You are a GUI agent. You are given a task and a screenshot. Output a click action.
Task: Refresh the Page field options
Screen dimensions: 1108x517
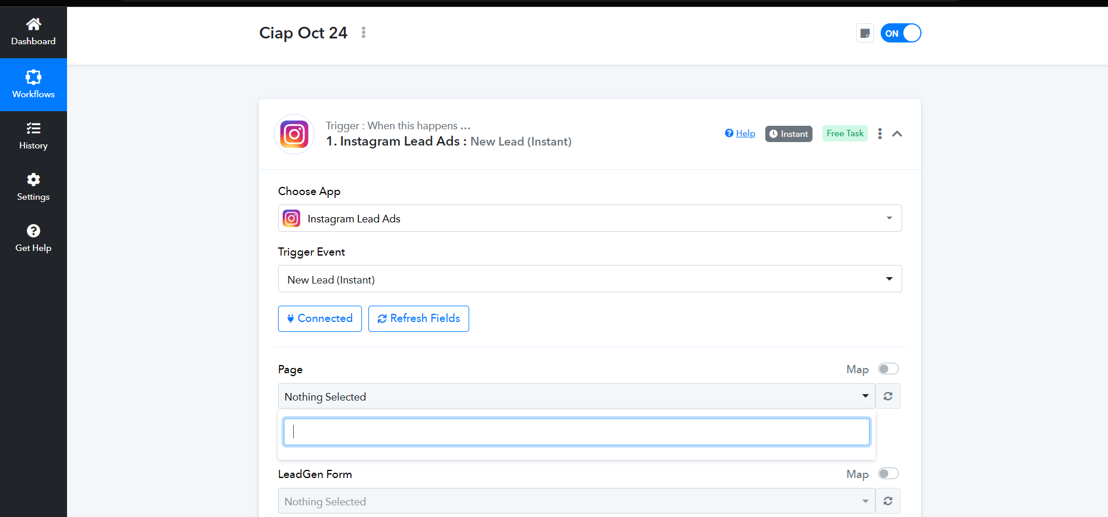[888, 396]
